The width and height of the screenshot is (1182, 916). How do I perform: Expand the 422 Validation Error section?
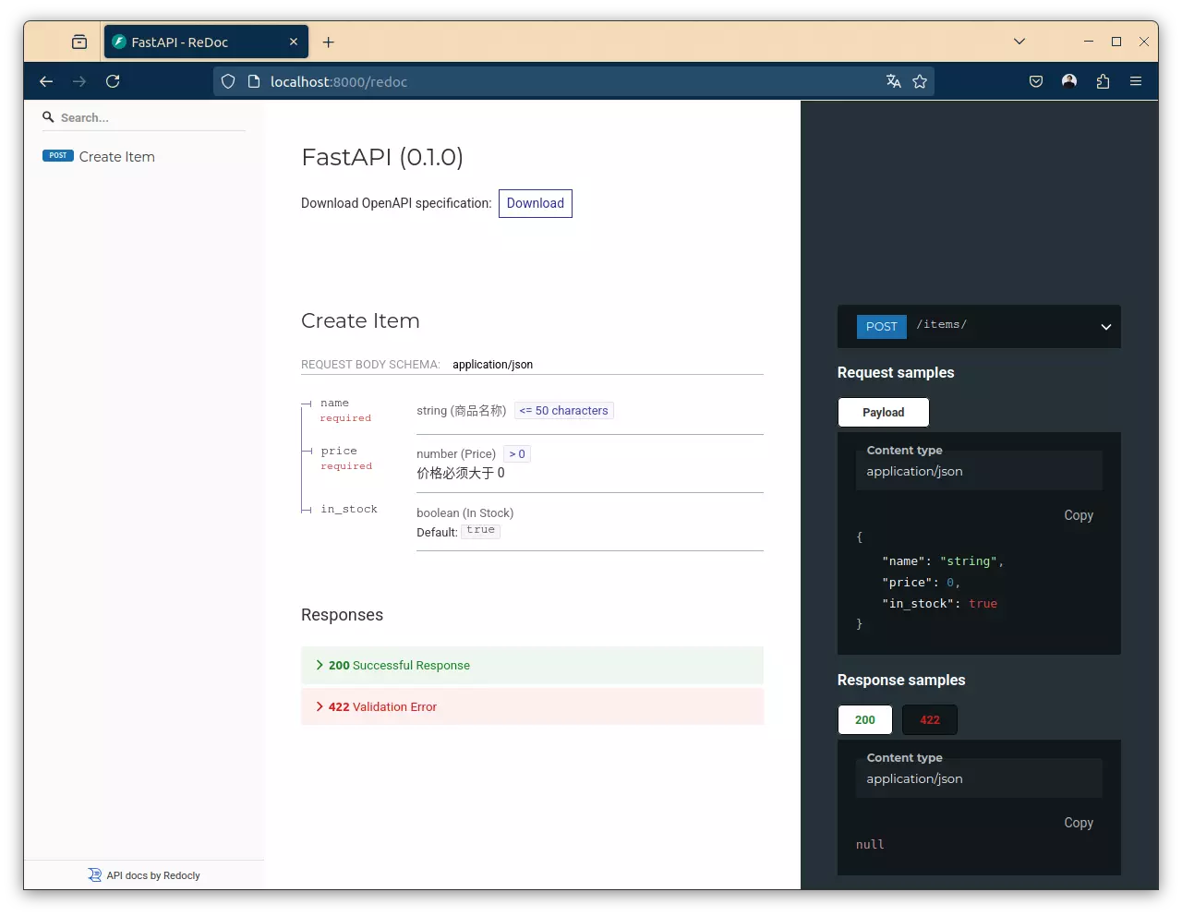coord(532,707)
